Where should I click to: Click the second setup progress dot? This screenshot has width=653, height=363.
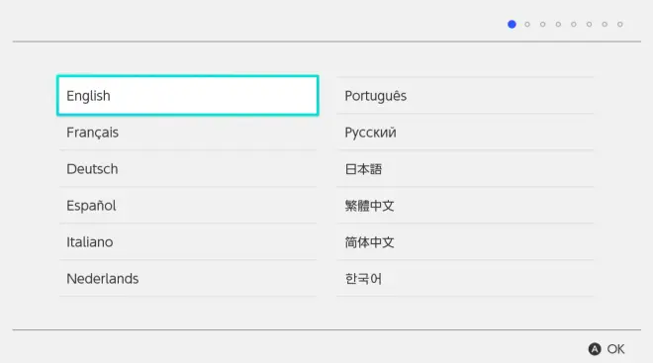click(527, 24)
